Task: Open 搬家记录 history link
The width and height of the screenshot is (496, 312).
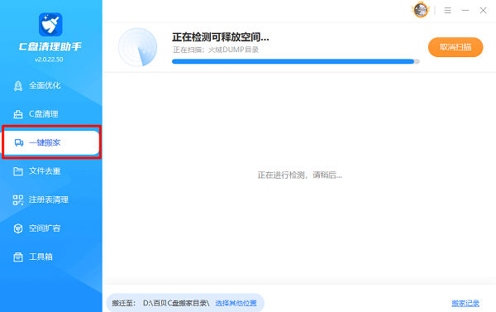Action: pos(465,303)
